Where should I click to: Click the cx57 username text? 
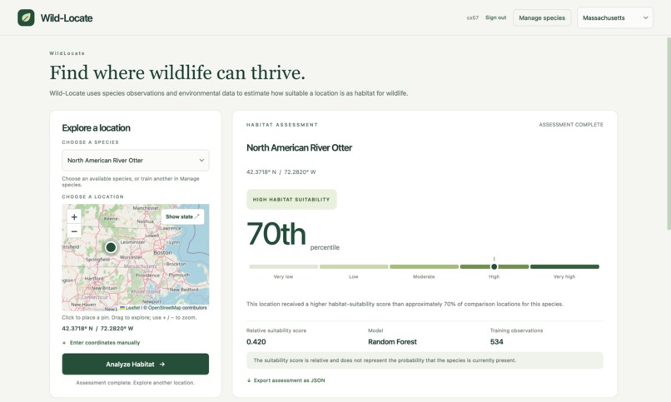point(472,17)
